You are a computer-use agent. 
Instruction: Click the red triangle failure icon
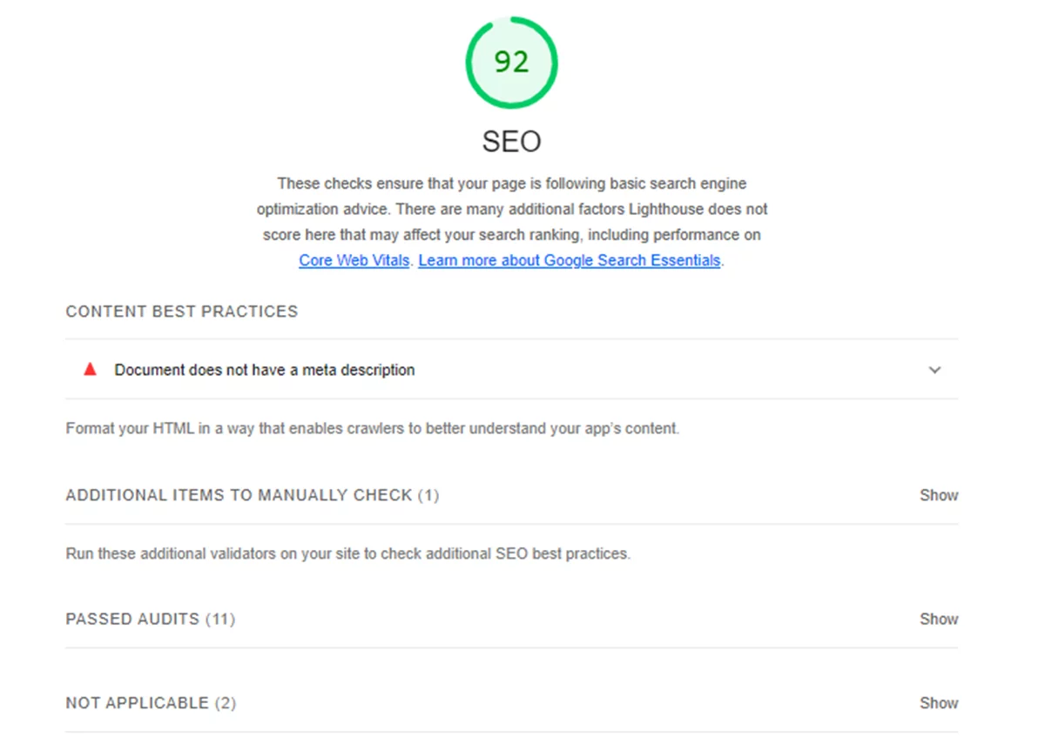tap(89, 369)
